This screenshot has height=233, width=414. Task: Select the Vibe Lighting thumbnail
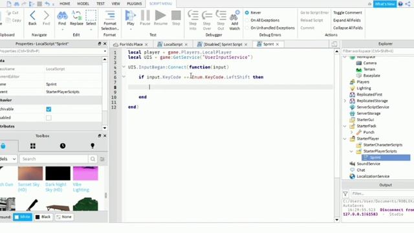tap(85, 173)
